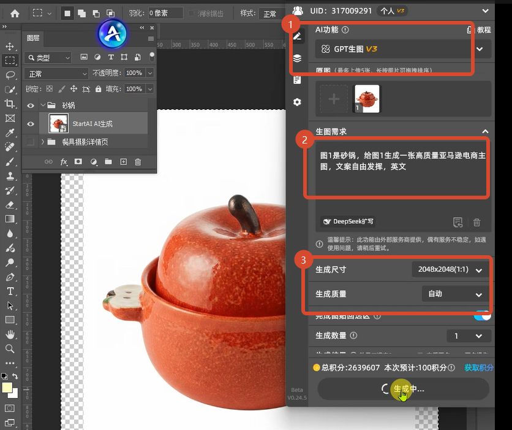
Task: Click the foreground color swatch
Action: pos(7,388)
